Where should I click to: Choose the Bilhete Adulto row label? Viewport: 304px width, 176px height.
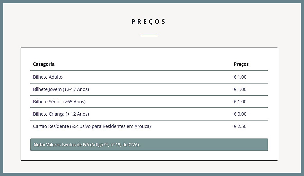[48, 77]
